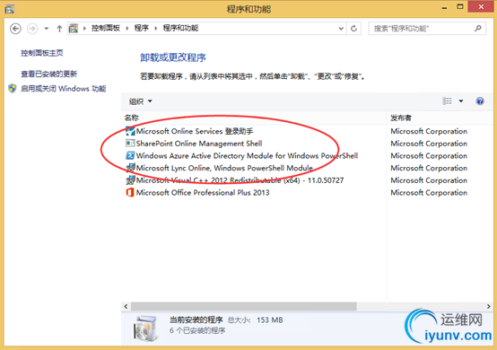Click the Control Panel icon in address bar
Image resolution: width=497 pixels, height=350 pixels.
coord(74,29)
